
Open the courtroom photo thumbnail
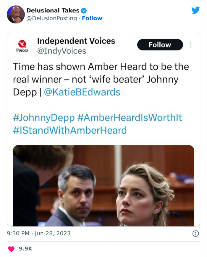click(103, 185)
